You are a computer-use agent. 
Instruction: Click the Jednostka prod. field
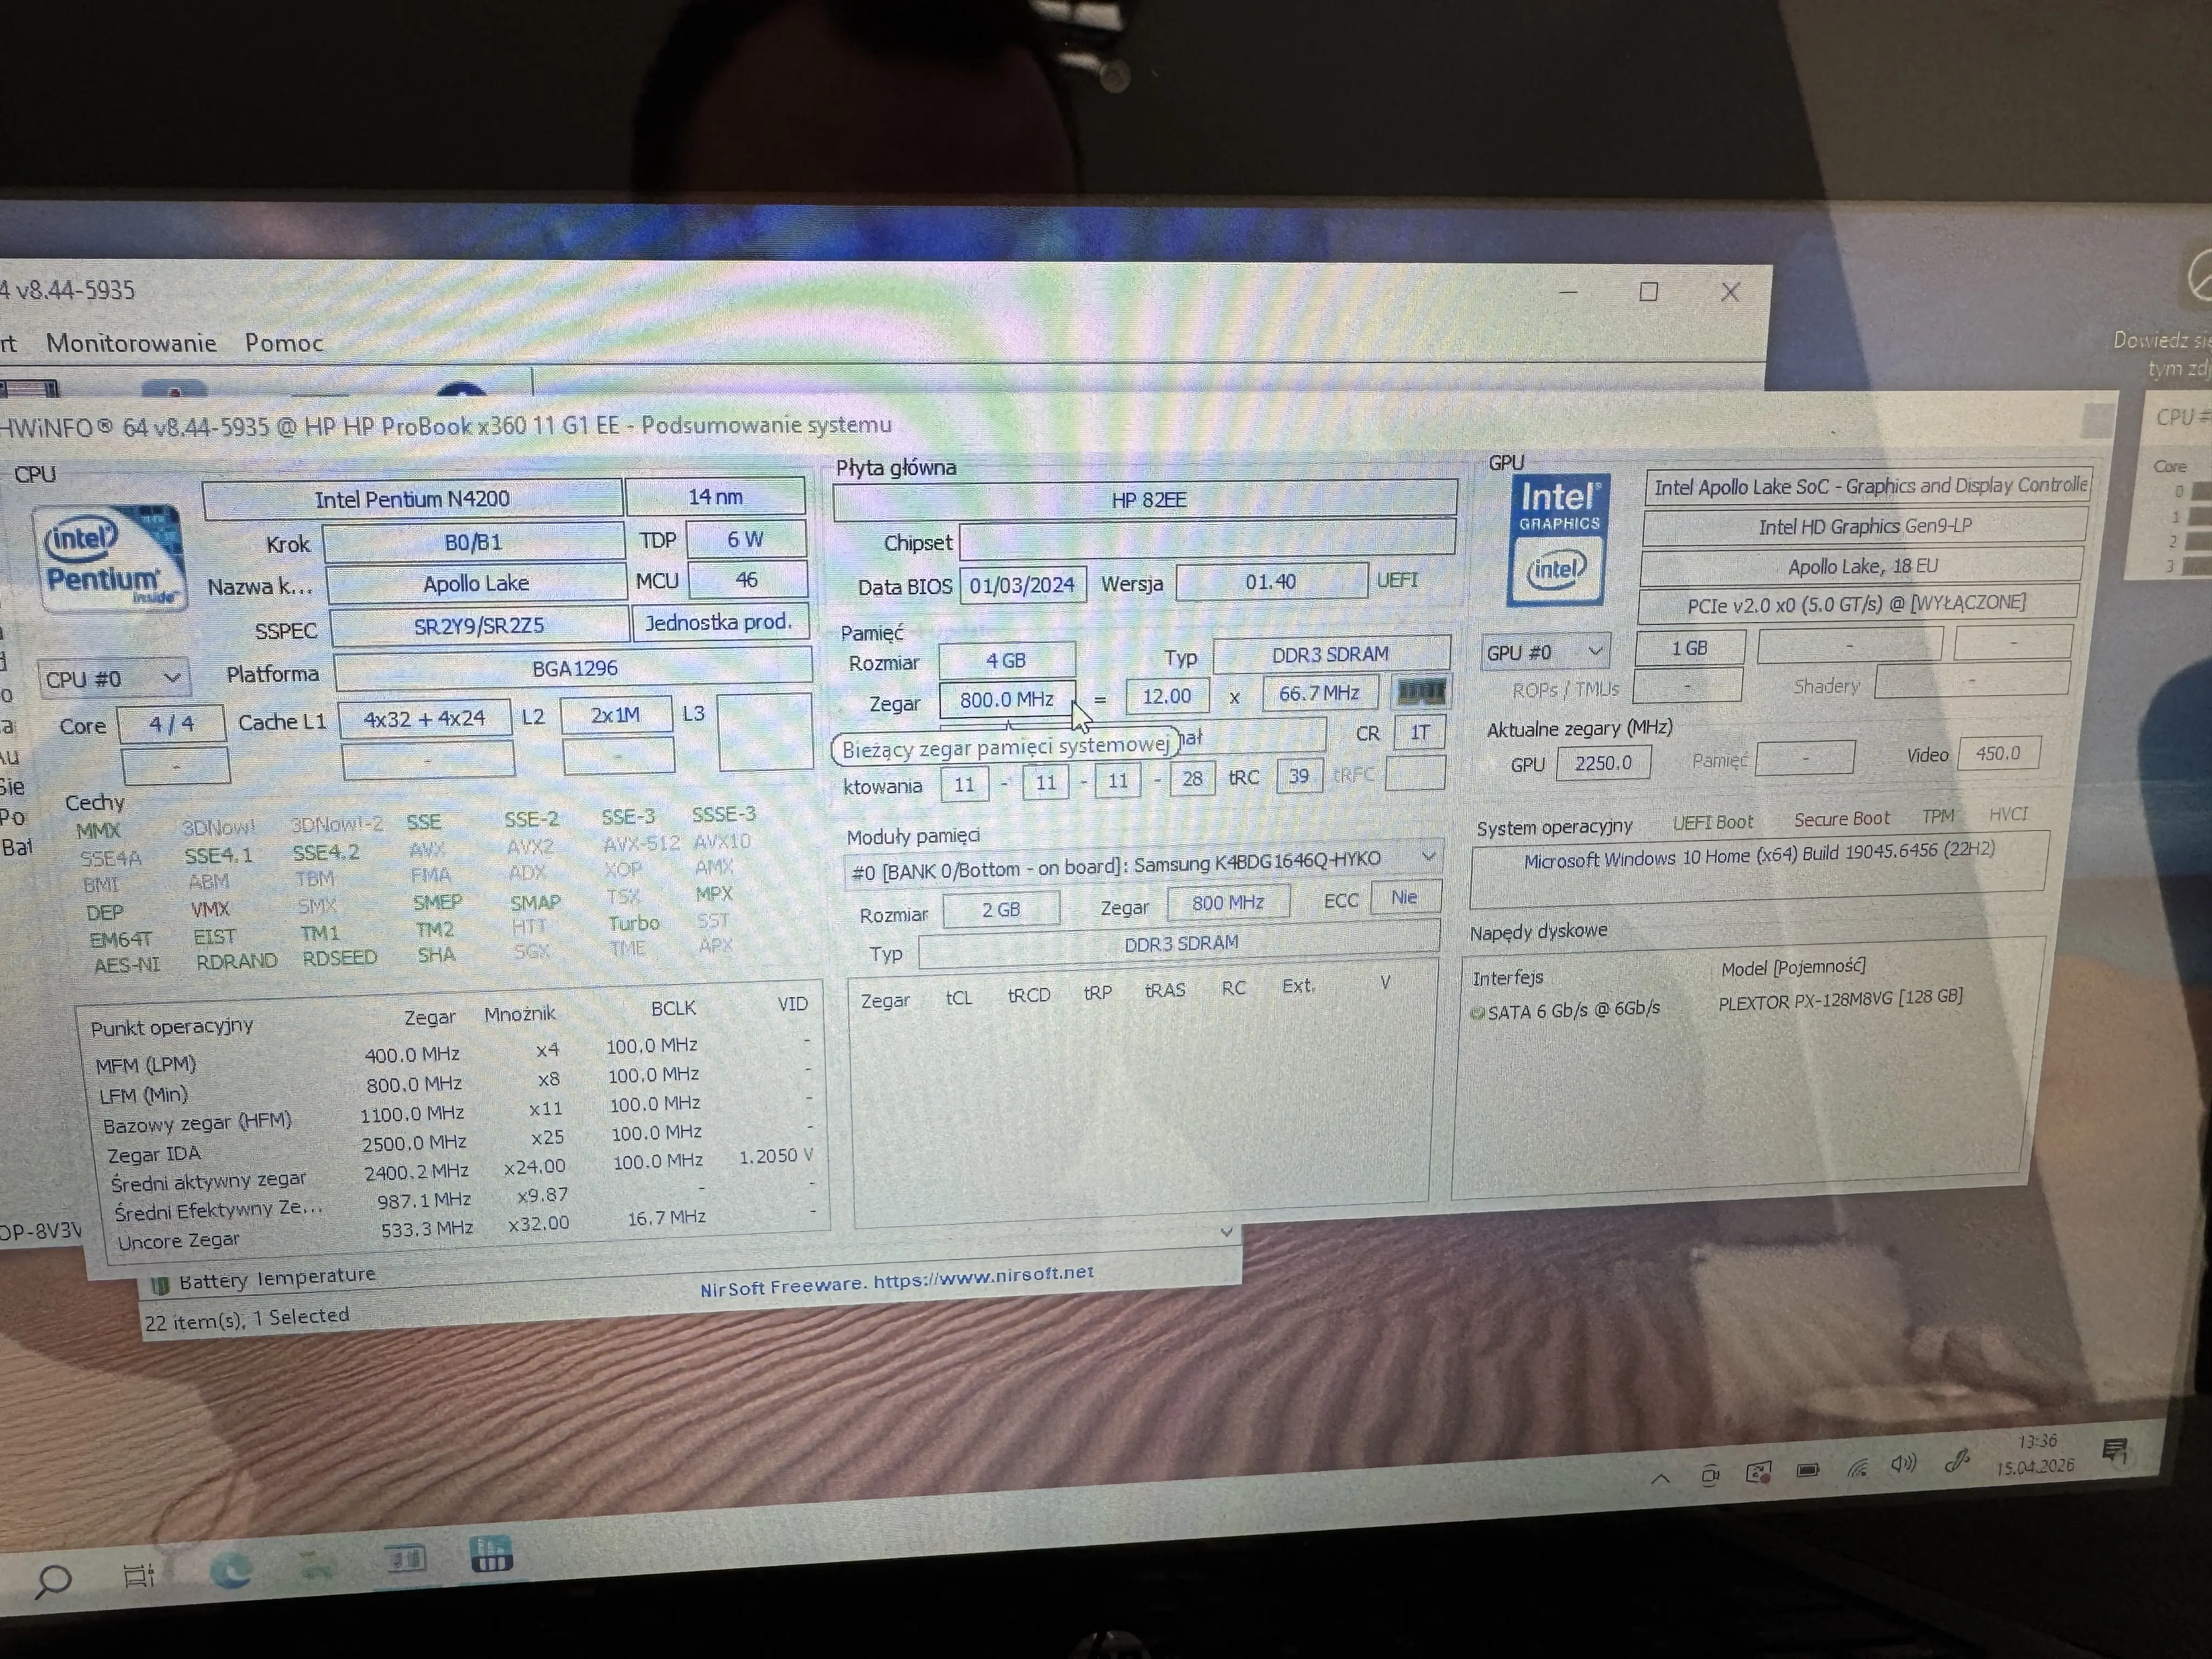(x=718, y=623)
